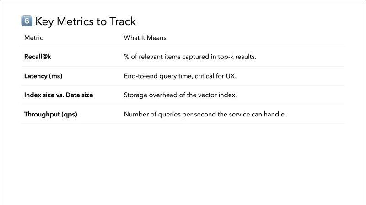Select the 'Throughput (qps)' metric cell
This screenshot has width=366, height=205.
[x=51, y=114]
